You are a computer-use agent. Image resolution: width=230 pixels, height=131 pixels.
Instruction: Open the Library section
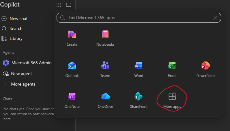coord(12,38)
